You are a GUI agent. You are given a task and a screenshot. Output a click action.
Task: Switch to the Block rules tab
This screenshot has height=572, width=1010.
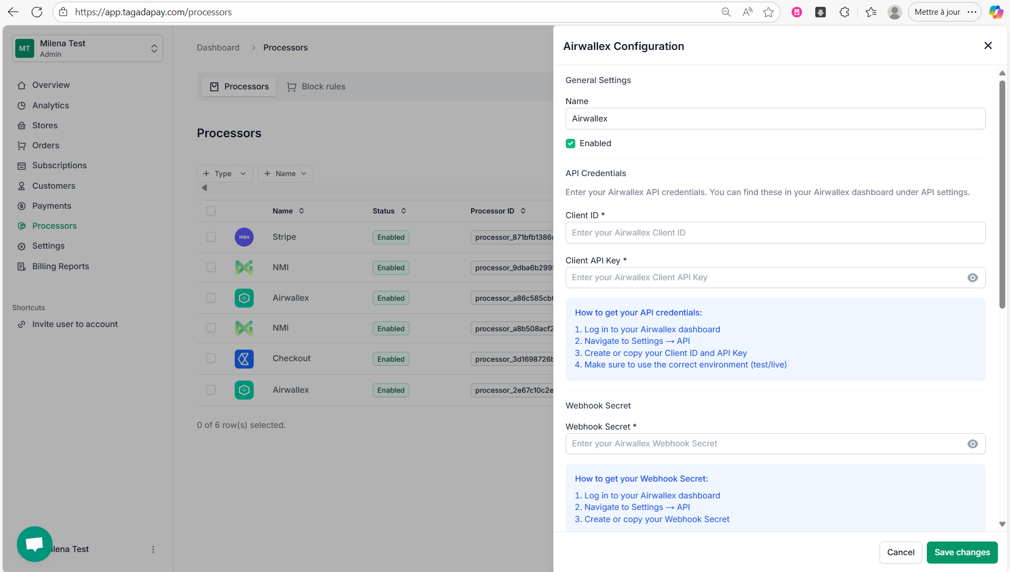[316, 87]
